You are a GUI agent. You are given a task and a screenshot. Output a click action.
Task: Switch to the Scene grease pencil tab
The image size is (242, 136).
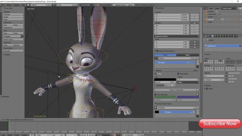coord(165,55)
